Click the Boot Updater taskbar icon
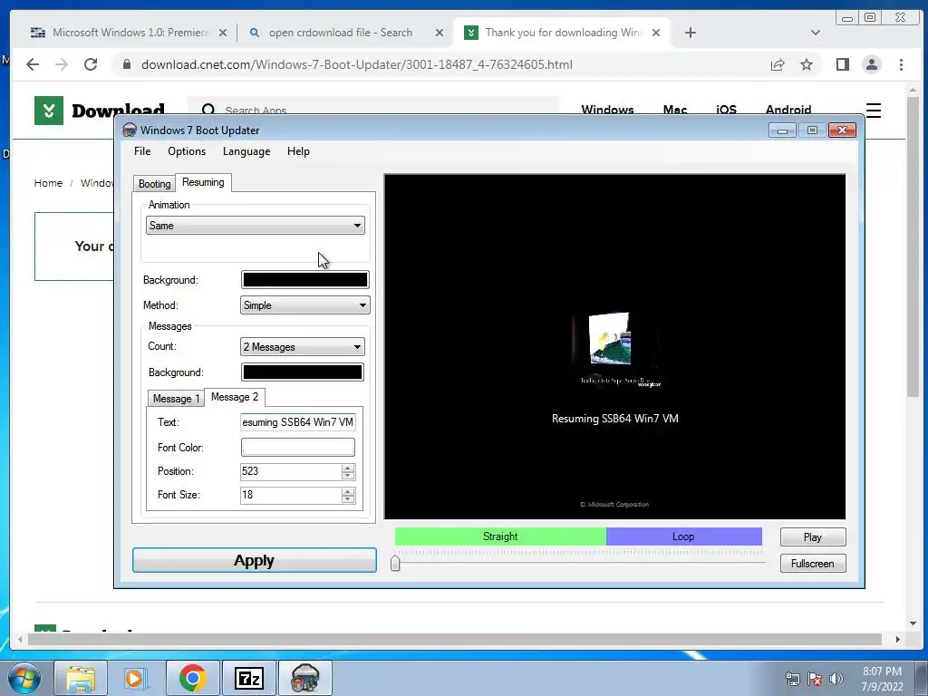The width and height of the screenshot is (928, 696). tap(304, 678)
